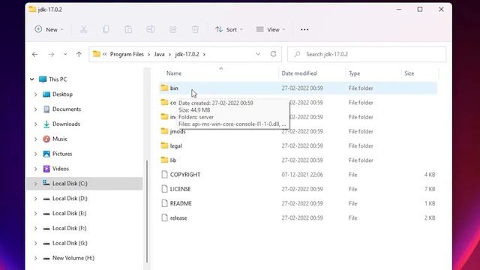
Task: Expand the Downloads tree node
Action: (x=35, y=124)
